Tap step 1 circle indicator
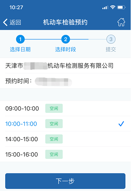 point(20,39)
